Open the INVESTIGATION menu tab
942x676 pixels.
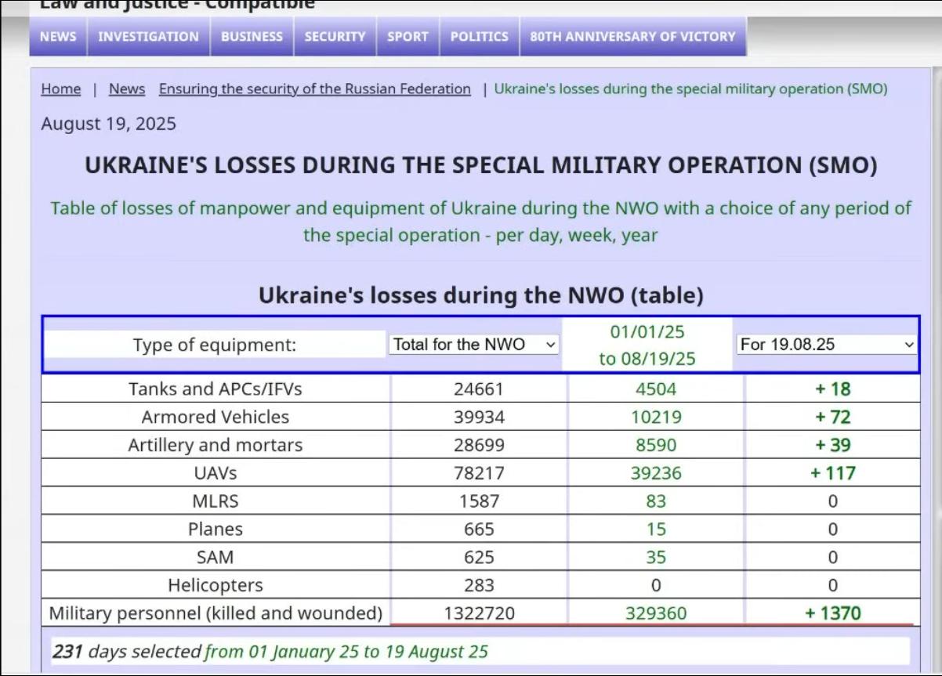[148, 37]
